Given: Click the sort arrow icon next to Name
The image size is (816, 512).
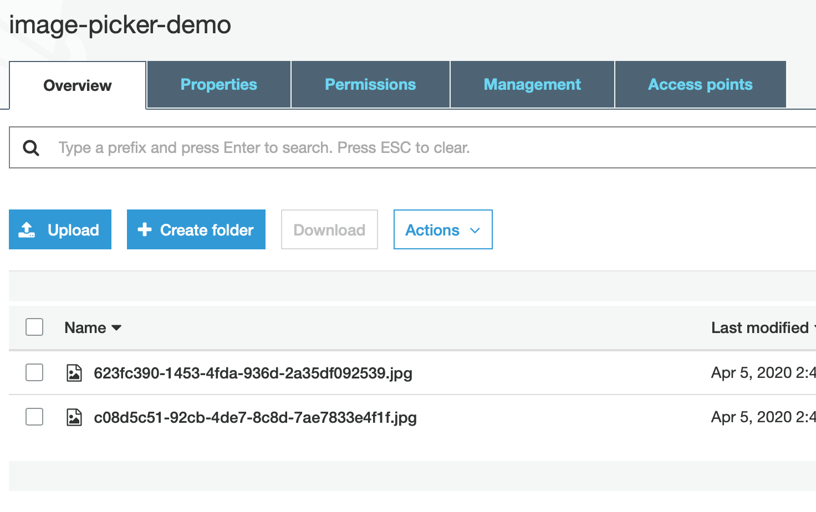Looking at the screenshot, I should point(117,327).
